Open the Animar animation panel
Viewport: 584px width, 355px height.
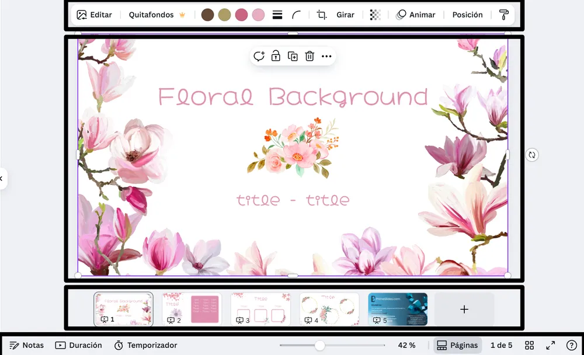tap(415, 15)
